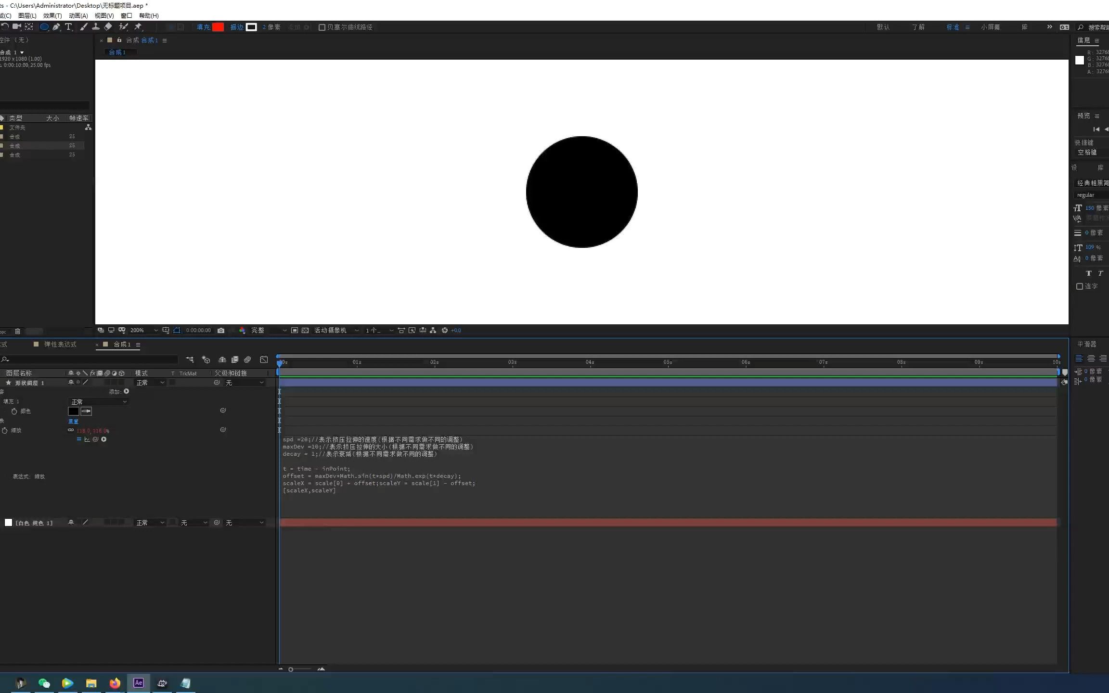Select the Type text tool

click(68, 27)
